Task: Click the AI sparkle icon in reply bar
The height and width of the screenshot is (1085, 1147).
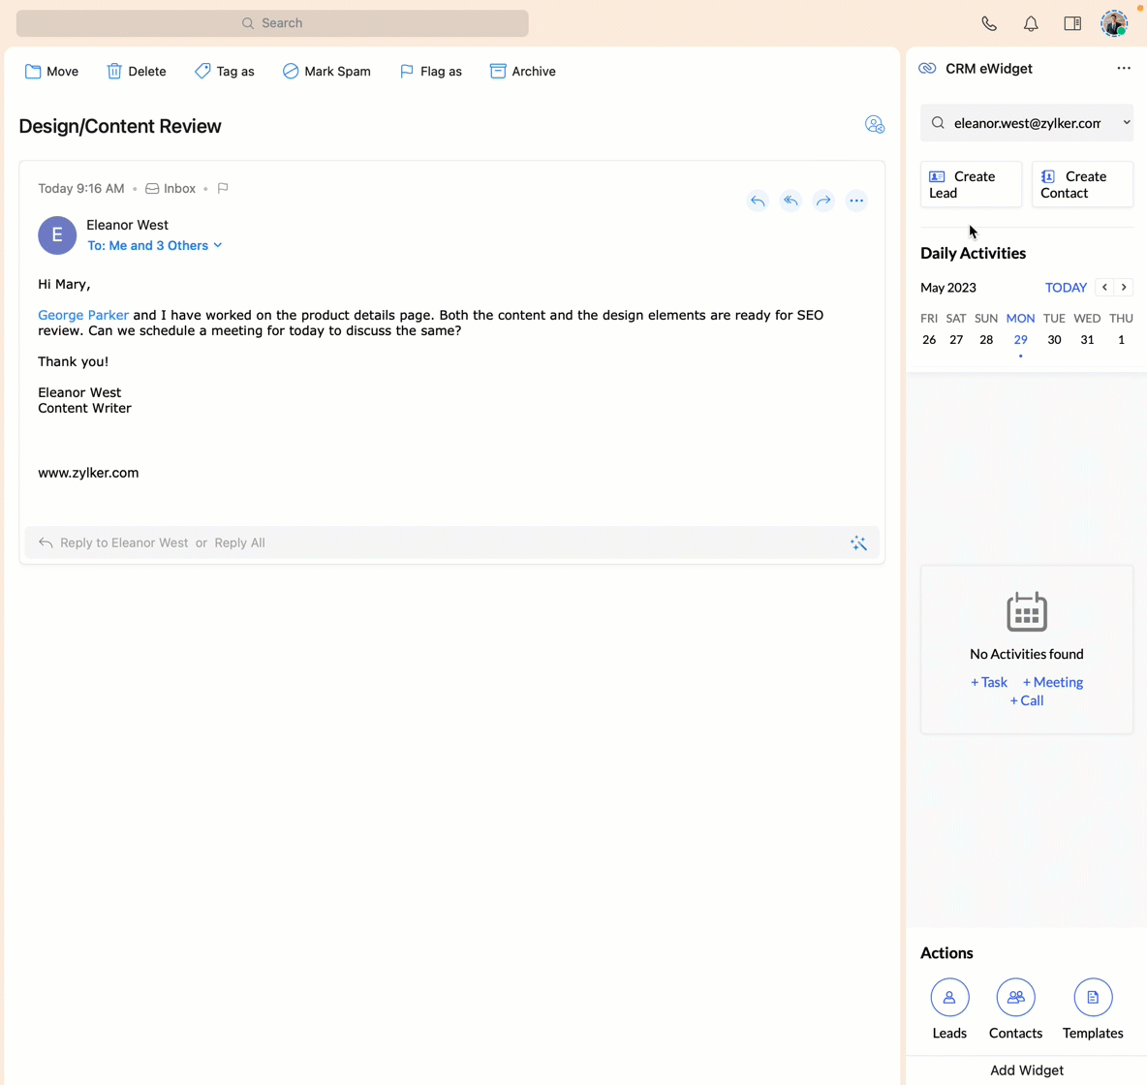Action: 858,542
